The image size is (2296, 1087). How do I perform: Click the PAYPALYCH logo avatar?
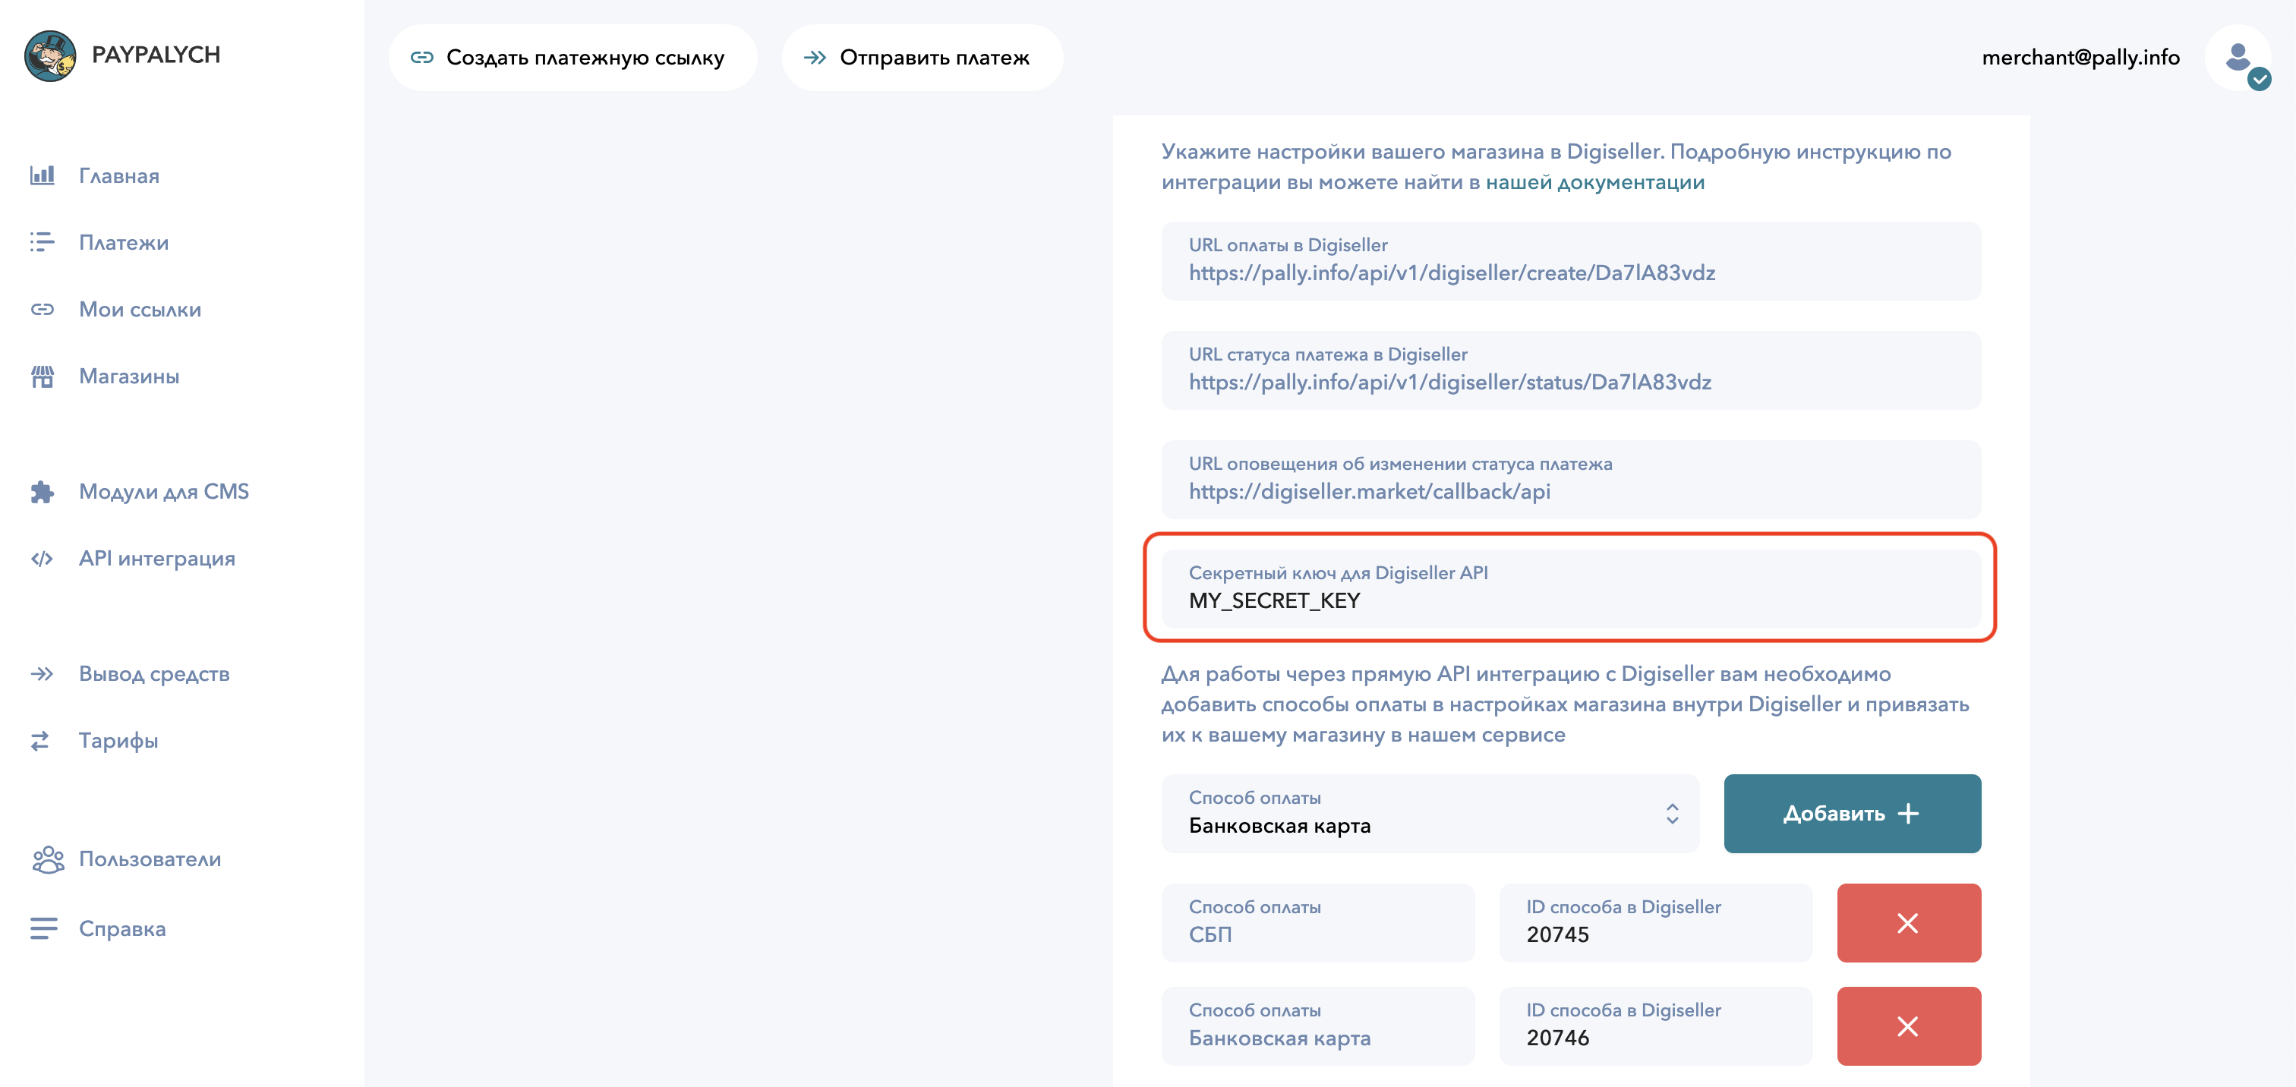50,55
